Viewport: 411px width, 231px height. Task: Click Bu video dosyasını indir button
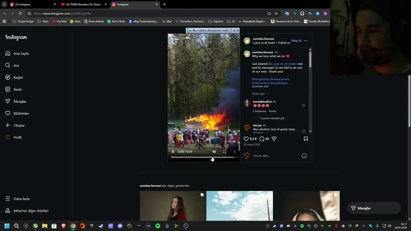(x=209, y=30)
